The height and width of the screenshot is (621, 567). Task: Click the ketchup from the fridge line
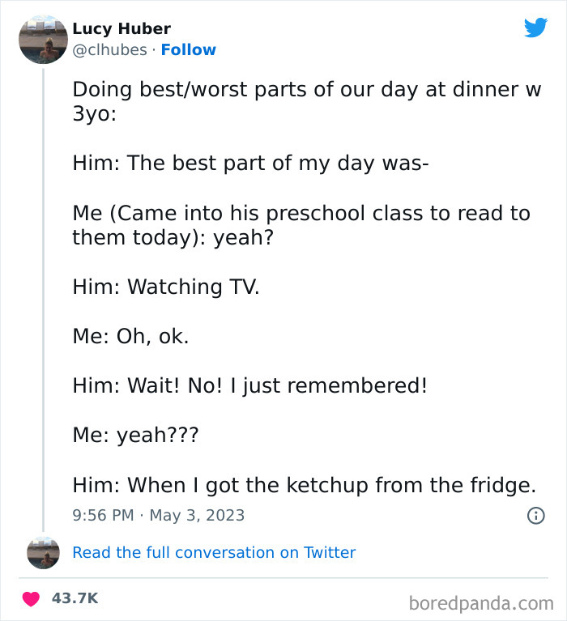(x=304, y=485)
